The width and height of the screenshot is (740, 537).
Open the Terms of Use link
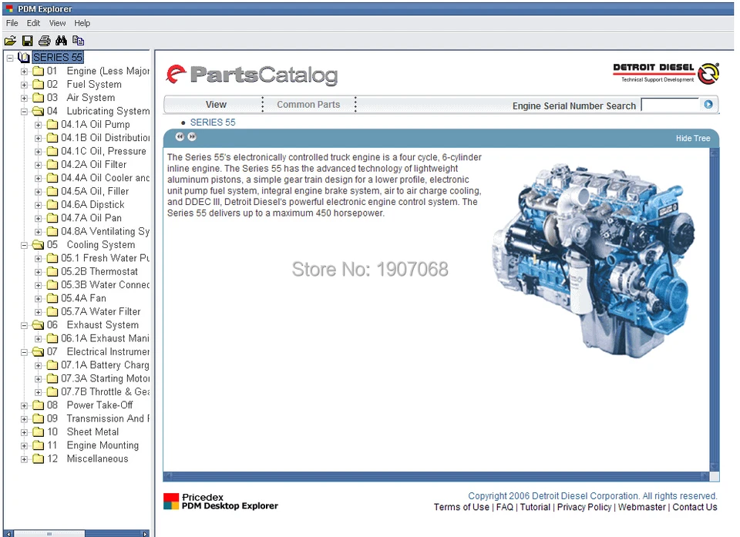pos(461,507)
